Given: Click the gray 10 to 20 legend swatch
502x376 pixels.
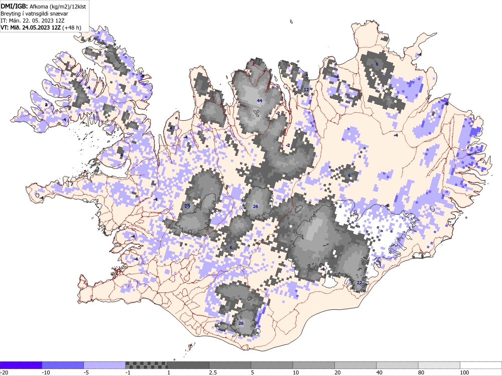Looking at the screenshot, I should pos(314,365).
